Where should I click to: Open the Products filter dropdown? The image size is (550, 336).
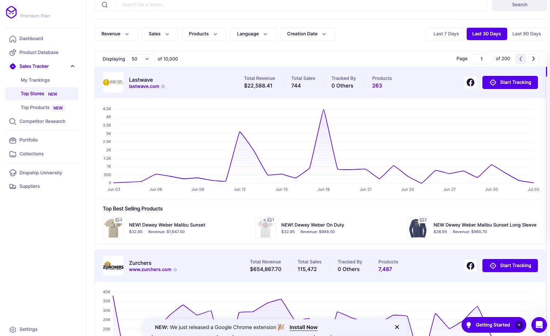[204, 34]
